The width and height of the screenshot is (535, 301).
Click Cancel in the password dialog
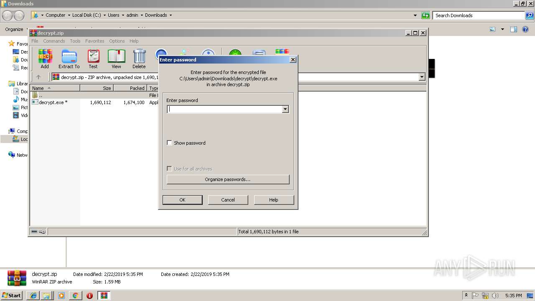(228, 200)
